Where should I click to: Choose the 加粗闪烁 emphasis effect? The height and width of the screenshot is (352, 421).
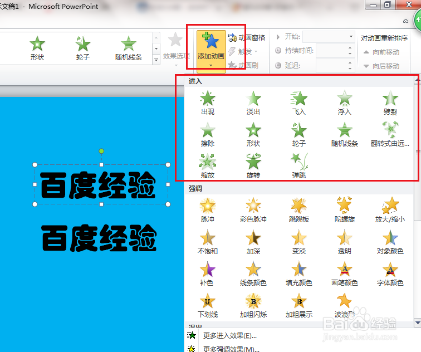[253, 305]
